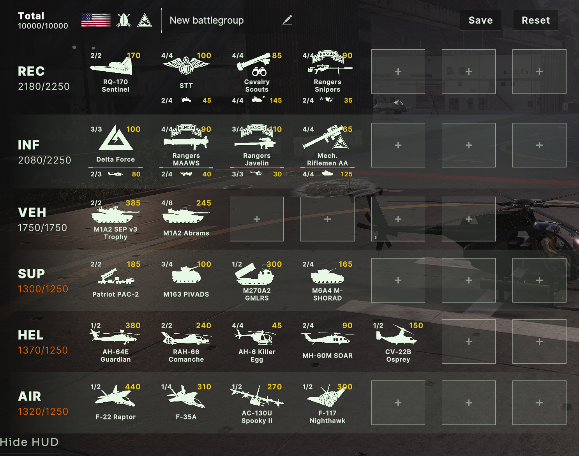Add unit in first empty VEH slot
The image size is (579, 456).
[x=257, y=219]
